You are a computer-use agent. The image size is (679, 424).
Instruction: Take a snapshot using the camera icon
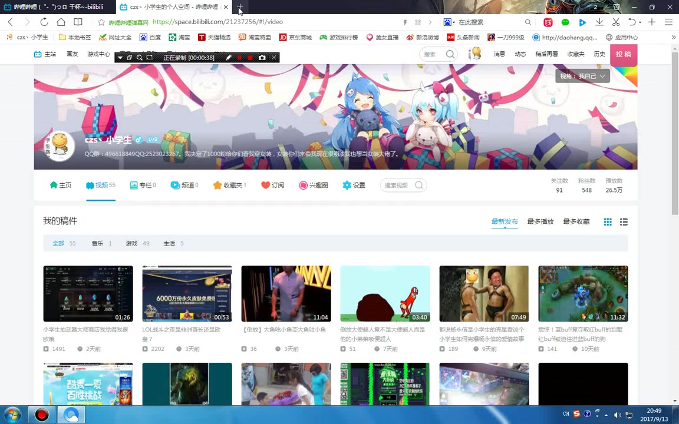pos(262,57)
